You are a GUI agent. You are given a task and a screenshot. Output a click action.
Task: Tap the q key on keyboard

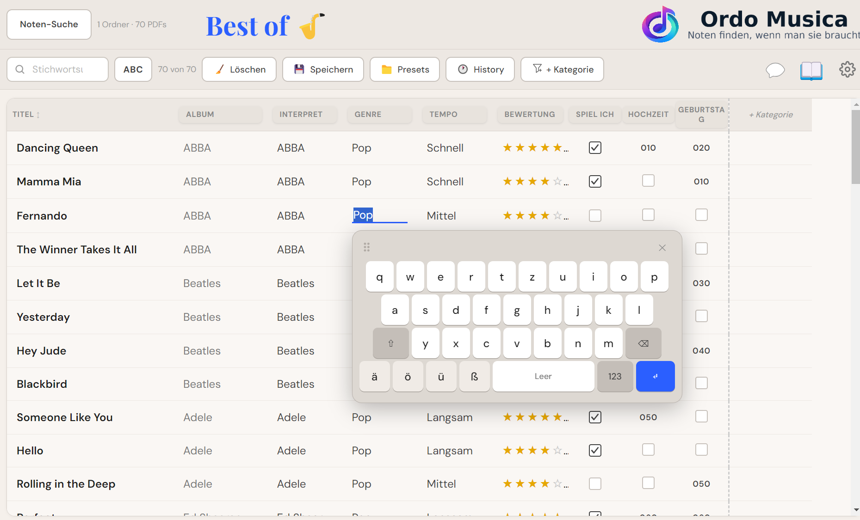(380, 277)
